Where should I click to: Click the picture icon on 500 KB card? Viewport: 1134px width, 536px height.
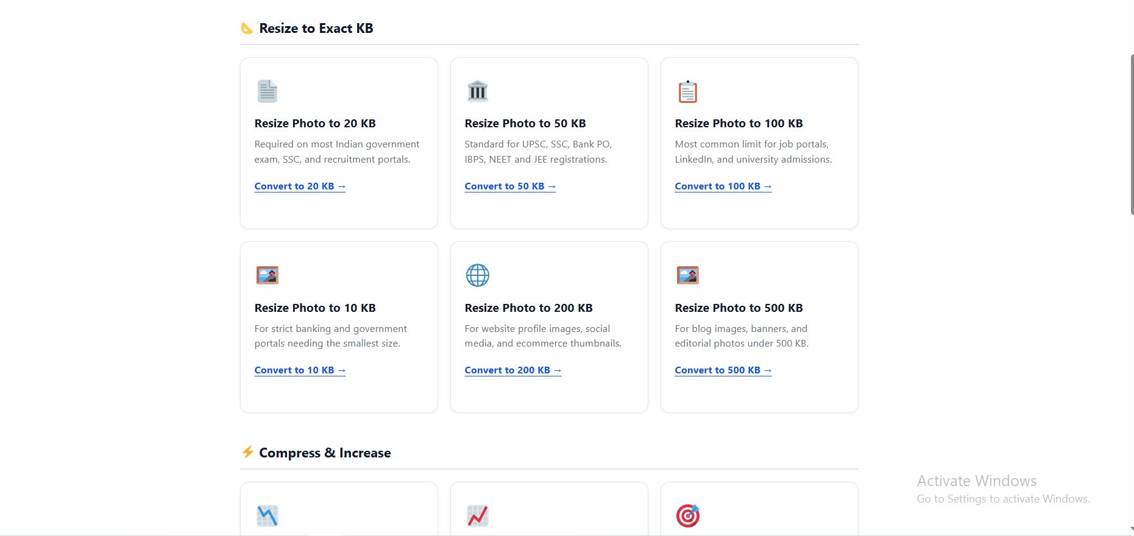(x=687, y=275)
